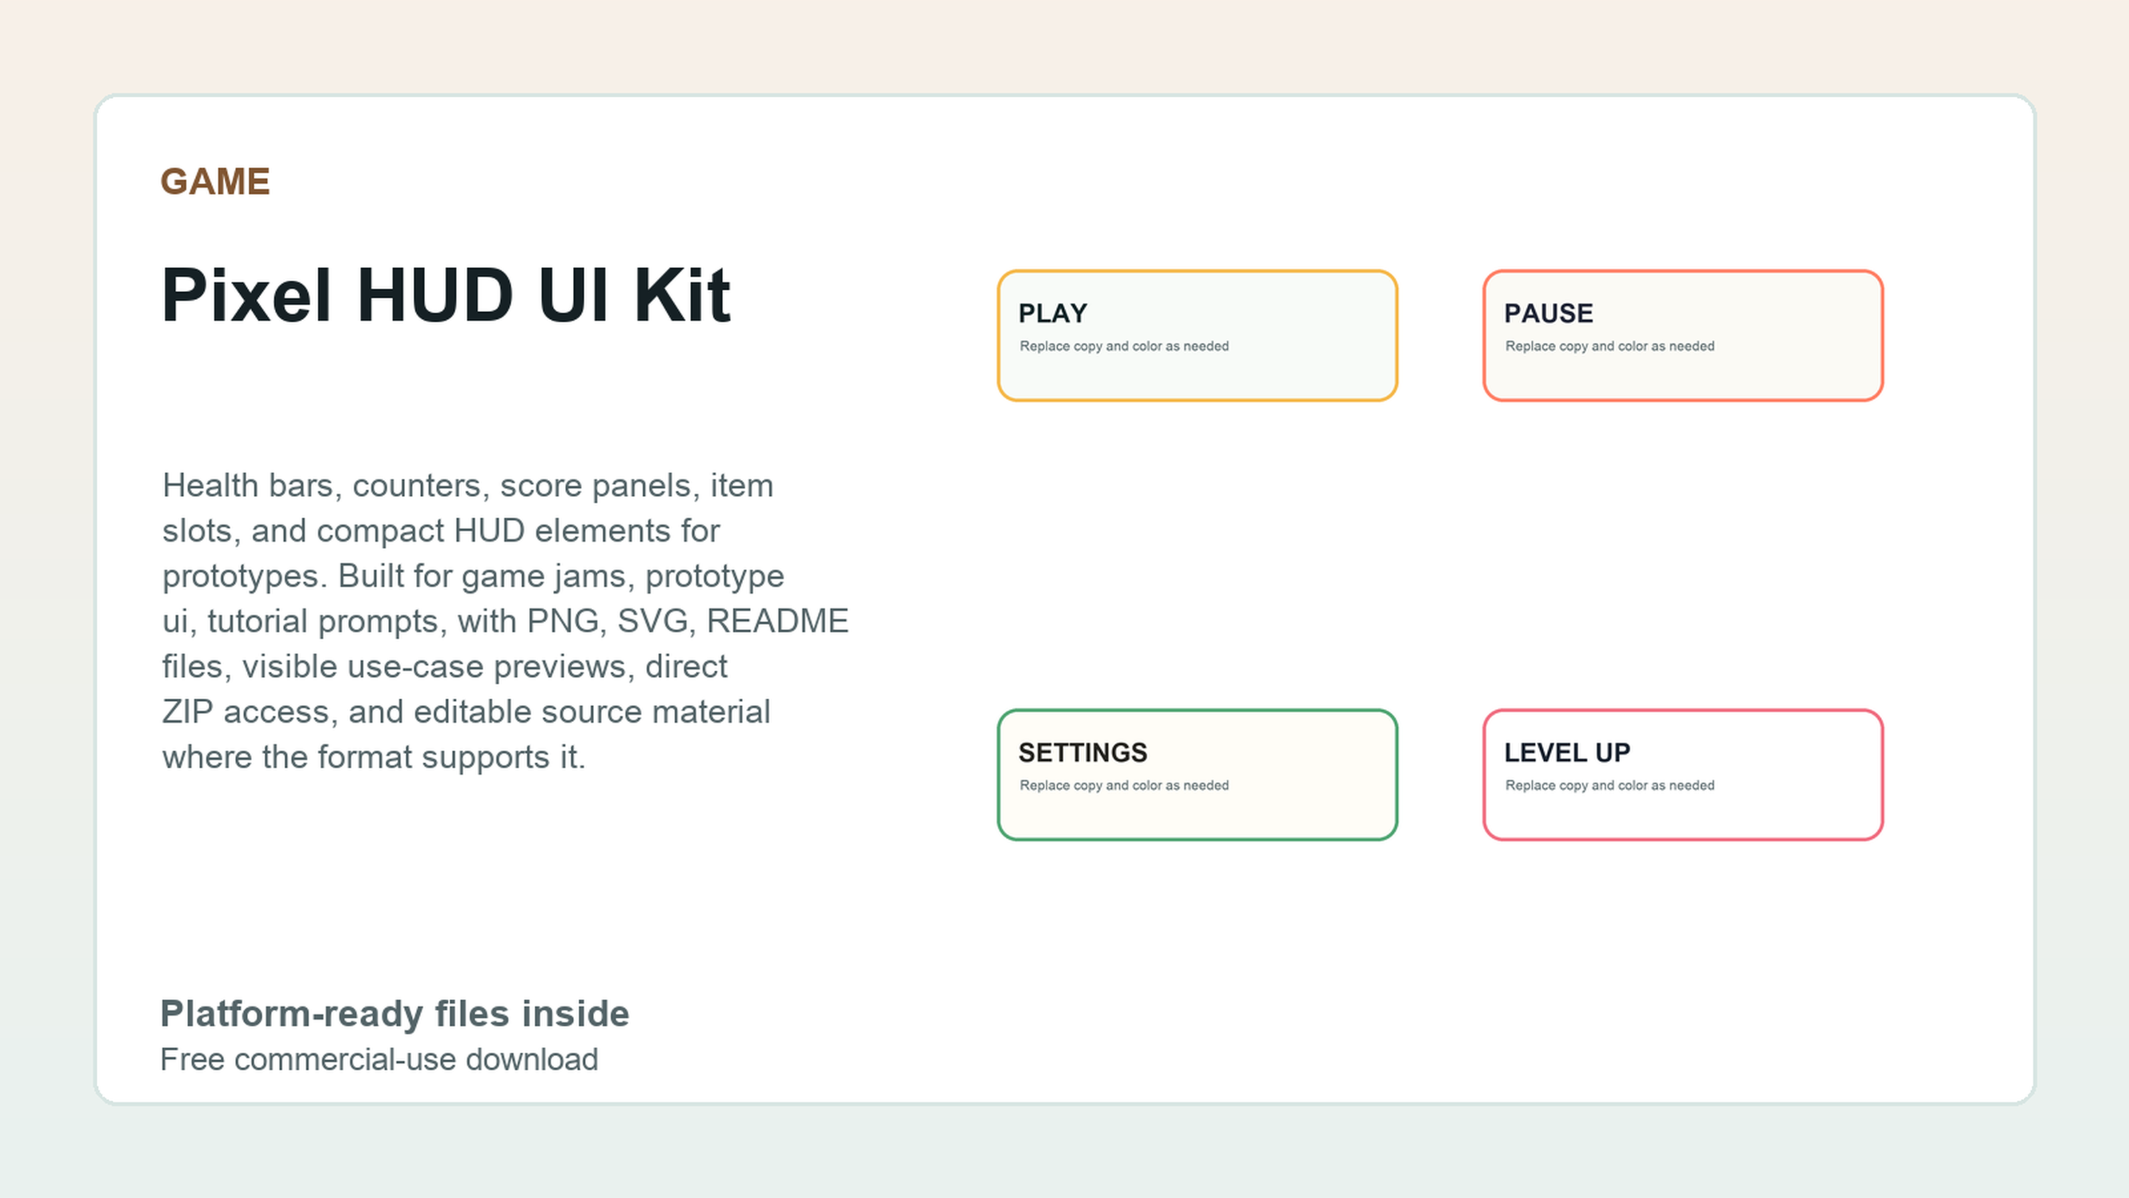Choose the LEVEL UP button card
Viewport: 2129px width, 1198px height.
pyautogui.click(x=1683, y=775)
